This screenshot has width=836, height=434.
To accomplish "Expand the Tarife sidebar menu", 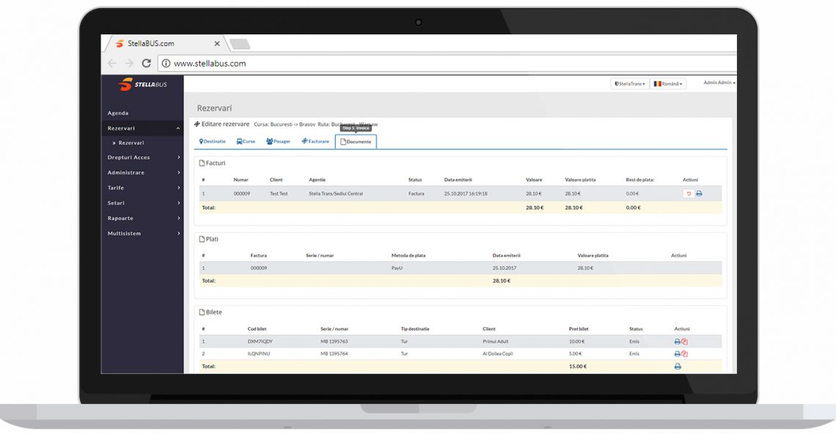I will point(142,188).
